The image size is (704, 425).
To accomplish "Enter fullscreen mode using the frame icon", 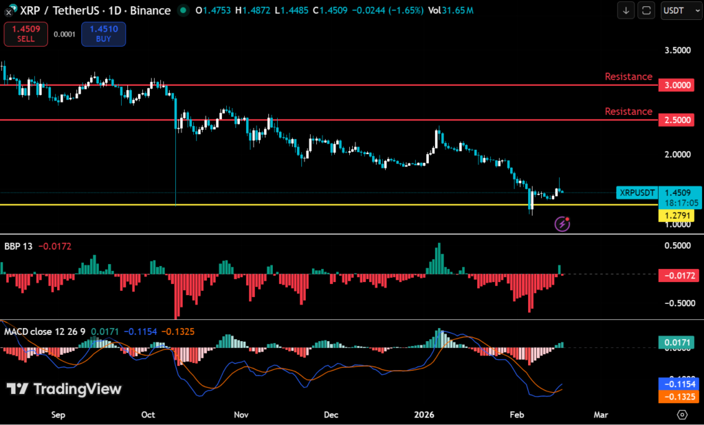I will pyautogui.click(x=647, y=11).
